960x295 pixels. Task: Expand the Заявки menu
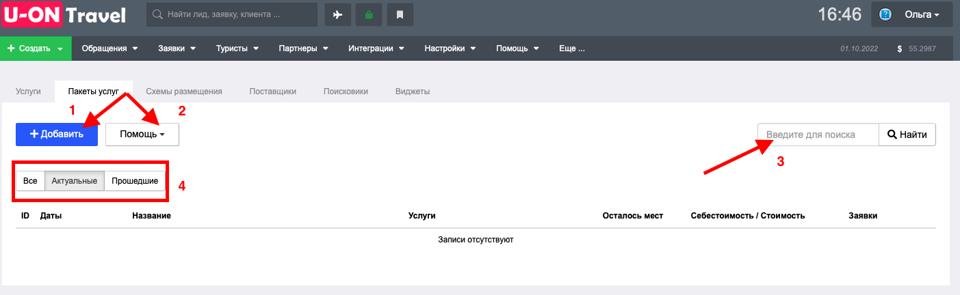coord(177,48)
